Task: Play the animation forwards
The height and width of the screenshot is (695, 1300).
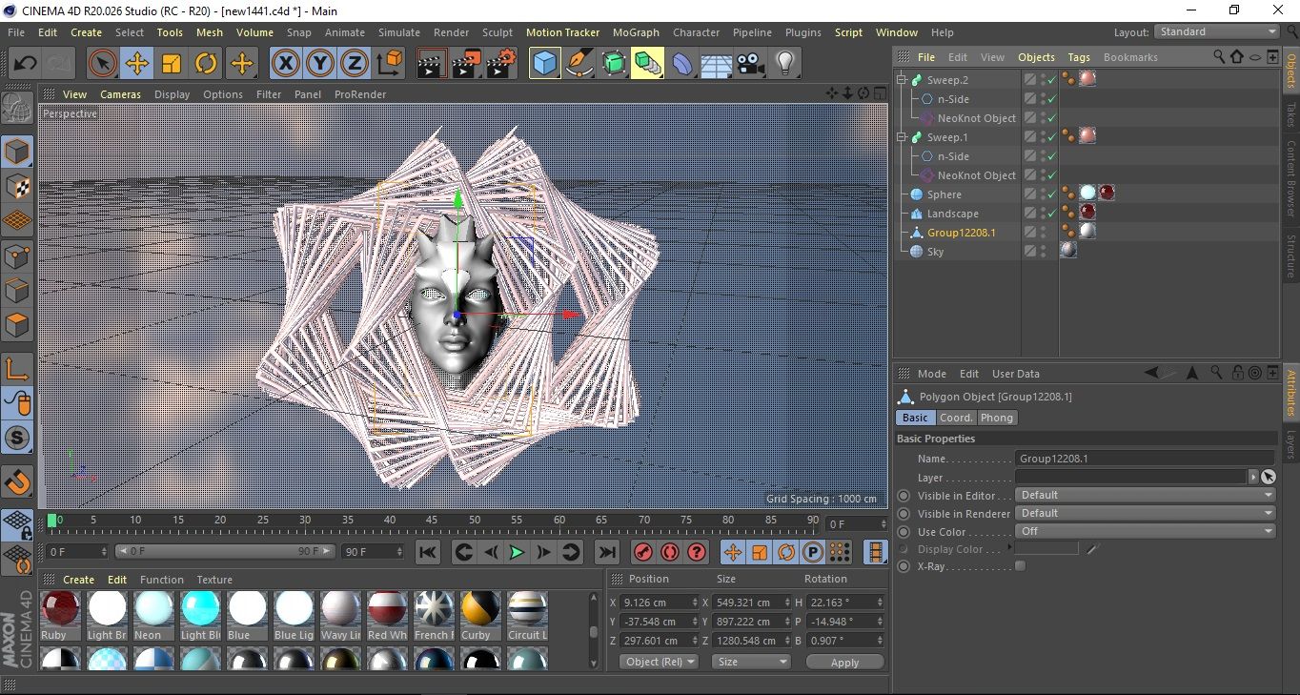Action: [517, 552]
